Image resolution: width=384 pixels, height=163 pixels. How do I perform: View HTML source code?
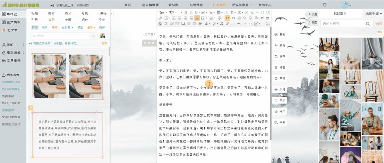click(x=250, y=24)
